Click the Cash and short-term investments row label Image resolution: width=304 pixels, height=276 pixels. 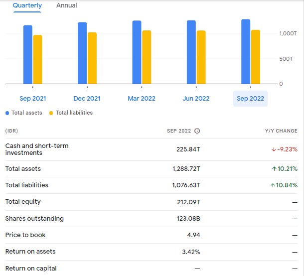tap(37, 149)
